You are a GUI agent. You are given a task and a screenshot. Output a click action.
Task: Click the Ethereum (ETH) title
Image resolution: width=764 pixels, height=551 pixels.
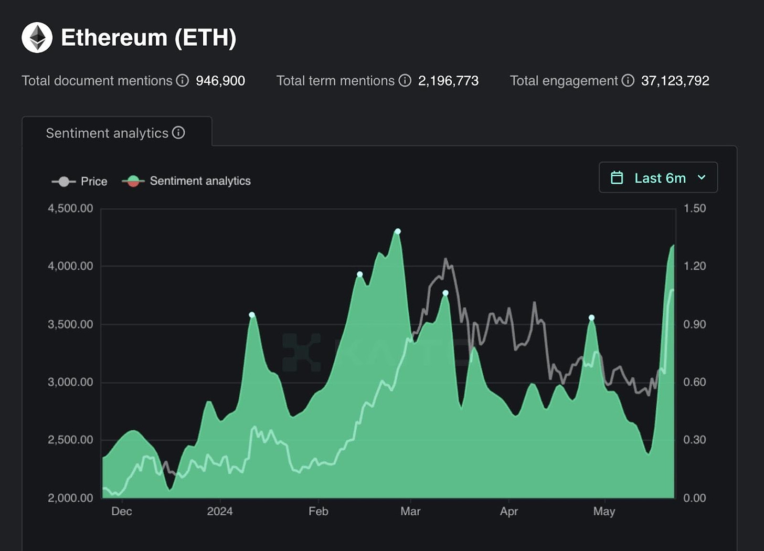148,38
